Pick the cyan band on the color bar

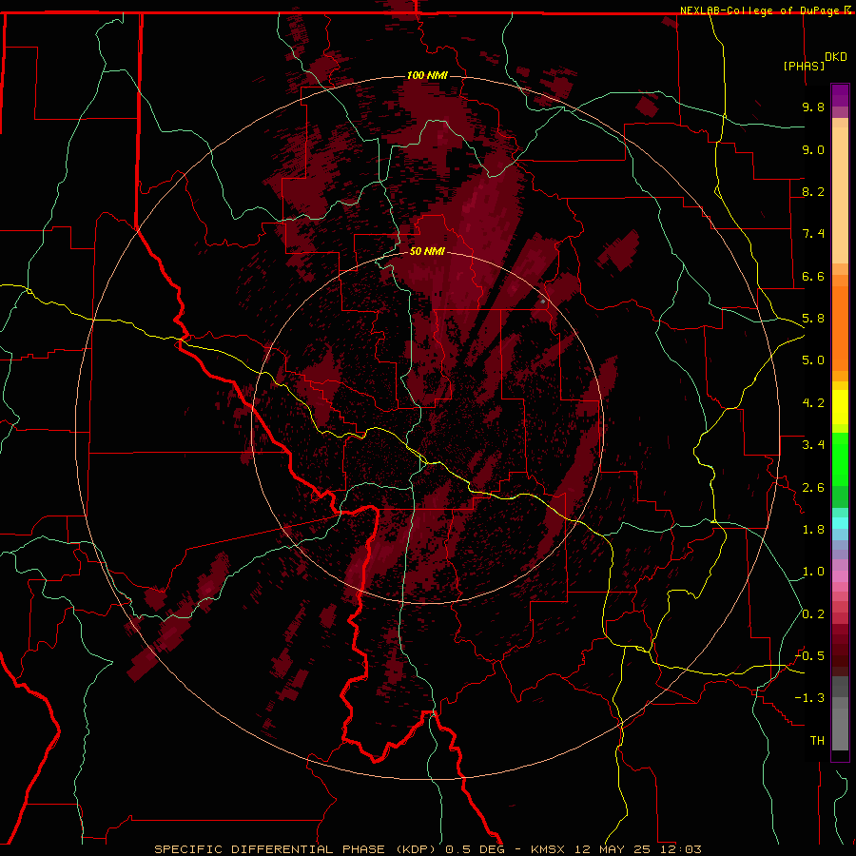[x=840, y=523]
